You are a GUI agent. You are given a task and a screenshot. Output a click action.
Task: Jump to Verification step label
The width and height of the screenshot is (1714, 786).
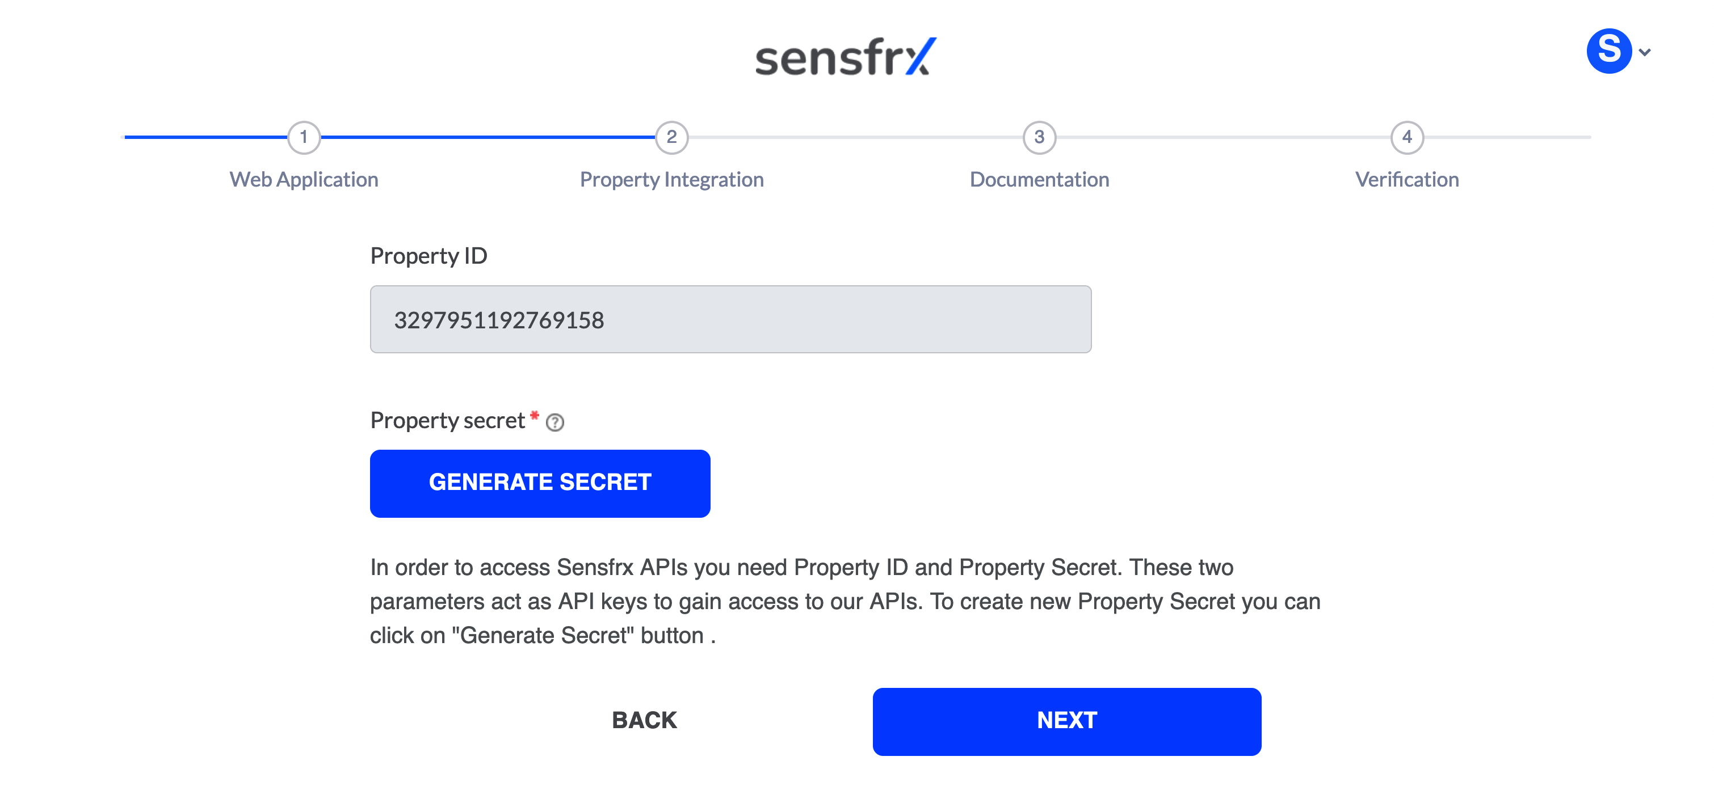point(1406,180)
